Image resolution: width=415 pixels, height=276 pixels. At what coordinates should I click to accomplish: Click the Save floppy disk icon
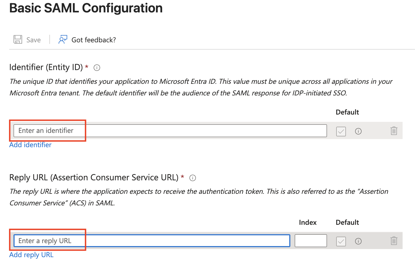(18, 40)
